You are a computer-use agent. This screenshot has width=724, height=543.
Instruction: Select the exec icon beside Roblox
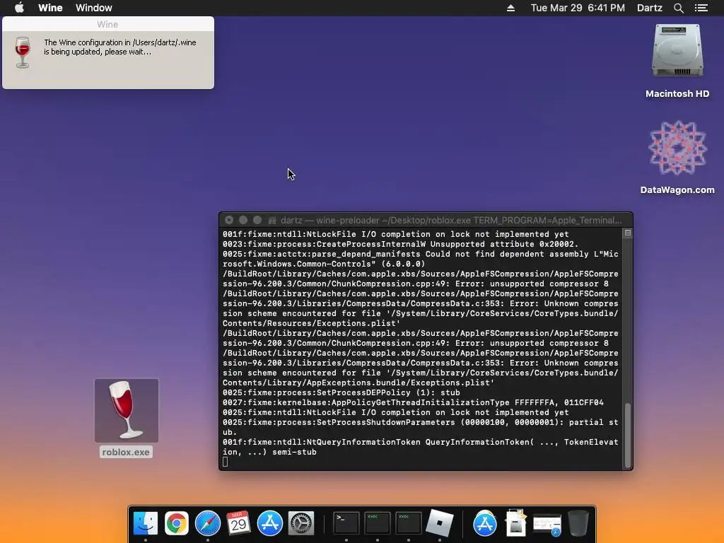coord(408,523)
